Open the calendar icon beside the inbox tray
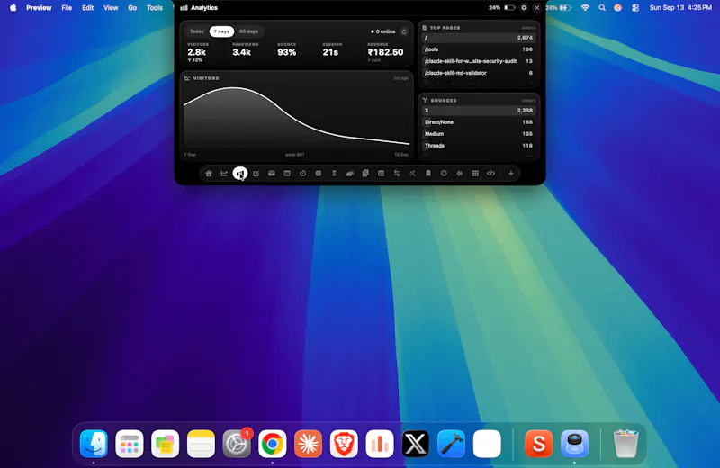 [x=287, y=174]
